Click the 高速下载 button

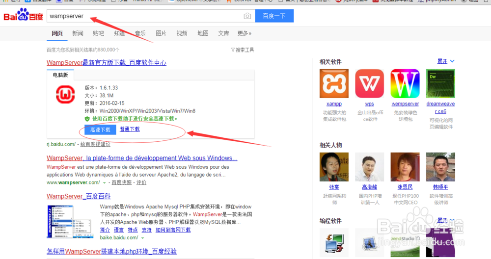[100, 129]
